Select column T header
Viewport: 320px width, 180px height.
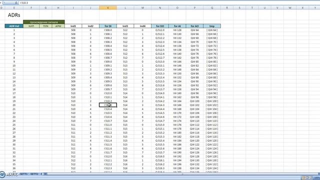click(252, 8)
